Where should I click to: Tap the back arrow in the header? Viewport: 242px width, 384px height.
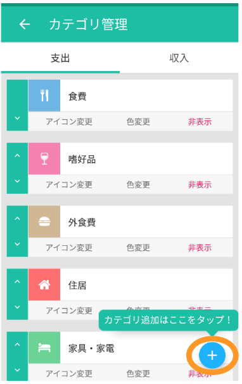click(25, 24)
